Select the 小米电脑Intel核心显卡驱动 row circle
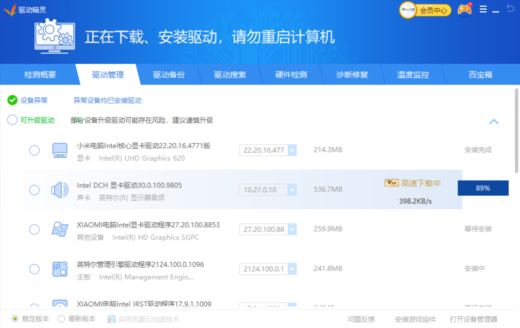The image size is (520, 328). [34, 150]
